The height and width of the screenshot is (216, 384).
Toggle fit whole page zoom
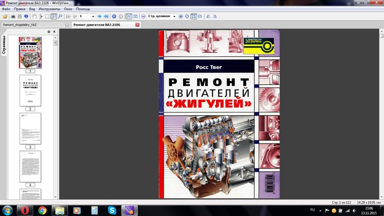coord(194,16)
